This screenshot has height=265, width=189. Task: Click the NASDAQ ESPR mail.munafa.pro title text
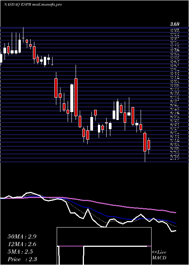33,5
